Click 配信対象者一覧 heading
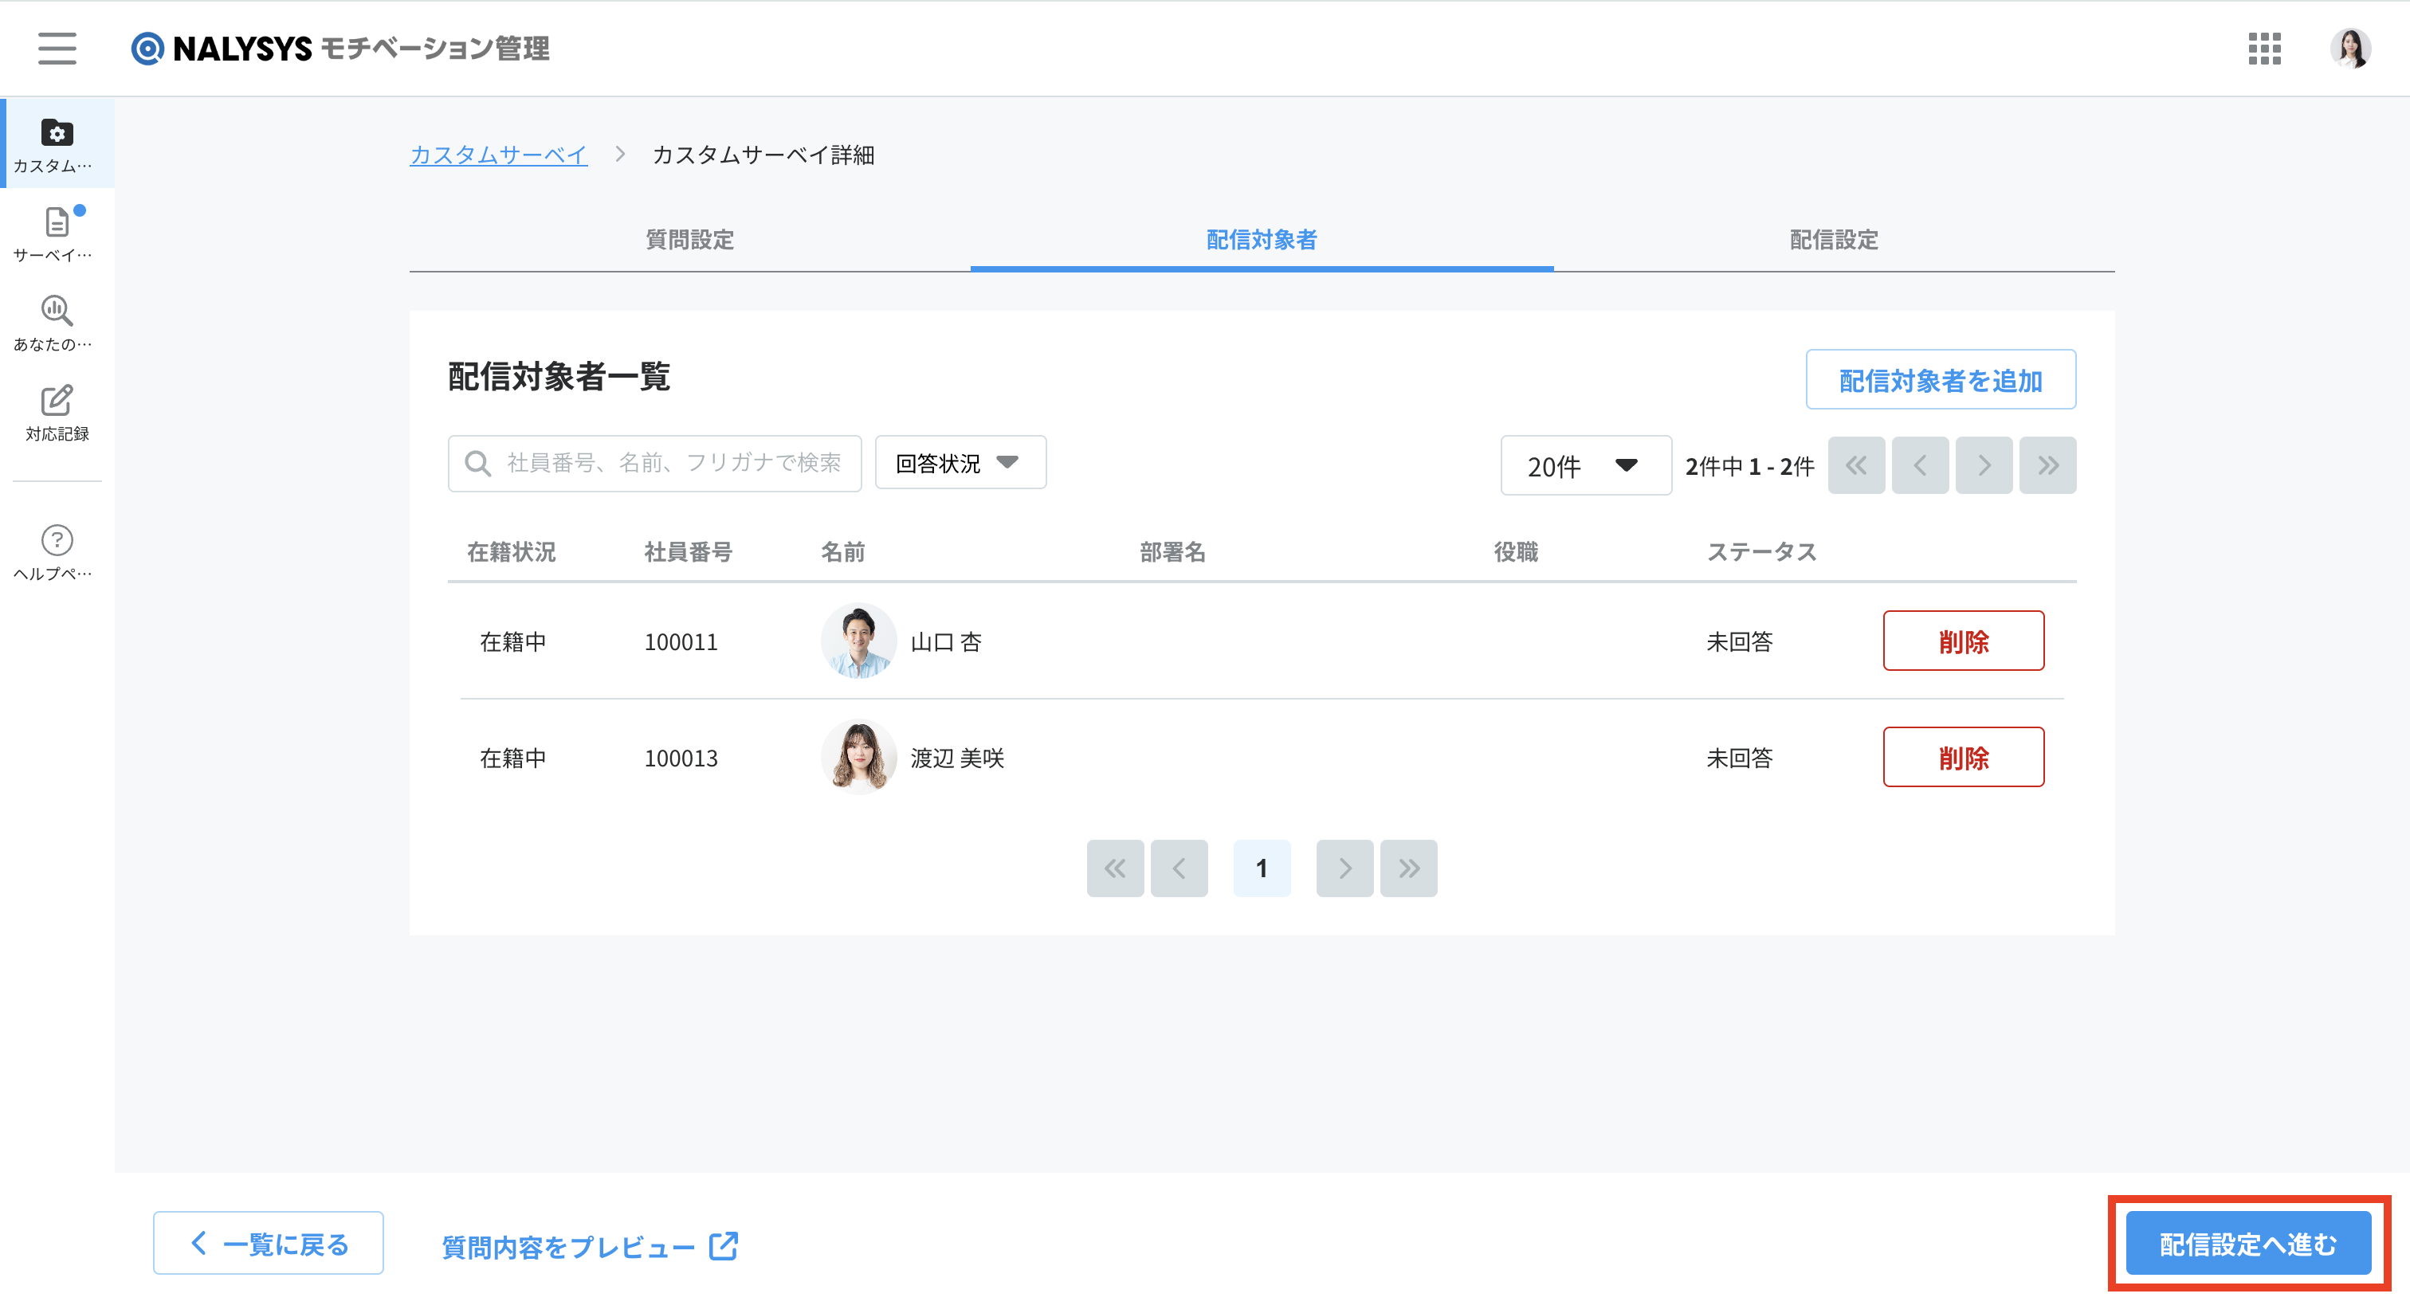 (x=559, y=376)
